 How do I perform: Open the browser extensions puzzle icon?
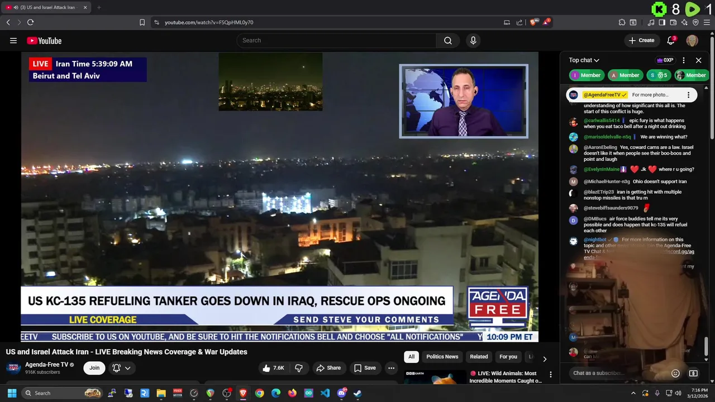[622, 22]
